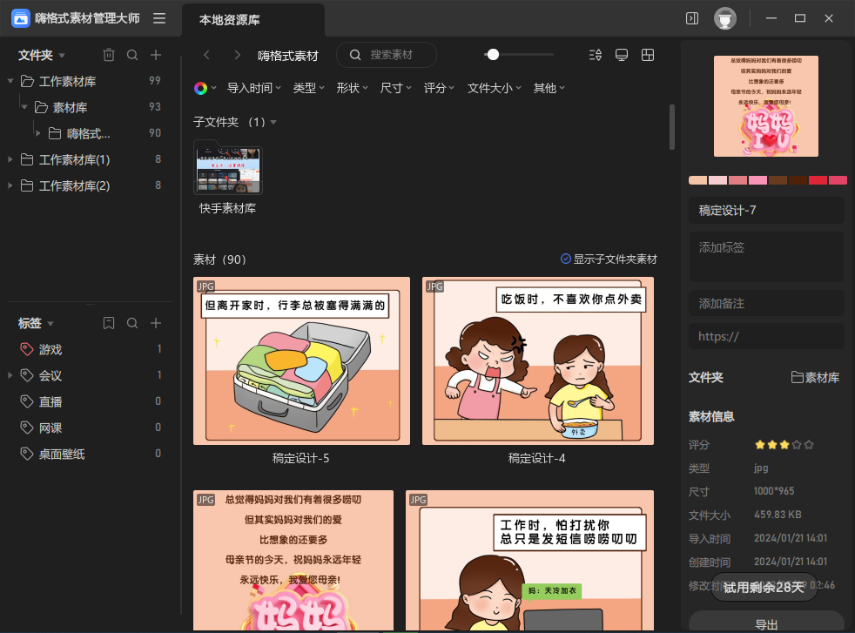Screen dimensions: 855x633
Task: Click the 添加备注 field
Action: [767, 304]
